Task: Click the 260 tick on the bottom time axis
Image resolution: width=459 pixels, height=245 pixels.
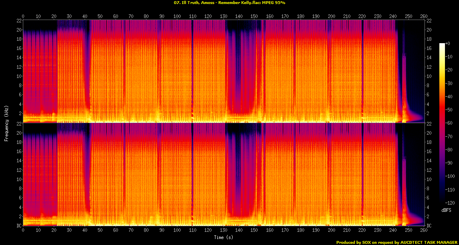Action: click(x=424, y=231)
